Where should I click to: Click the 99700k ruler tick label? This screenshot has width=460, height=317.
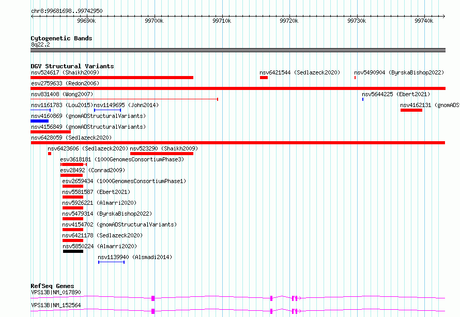click(154, 21)
